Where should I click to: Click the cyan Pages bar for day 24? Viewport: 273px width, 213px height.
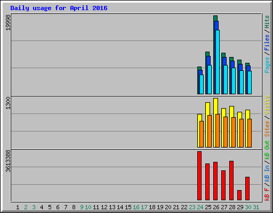202,84
